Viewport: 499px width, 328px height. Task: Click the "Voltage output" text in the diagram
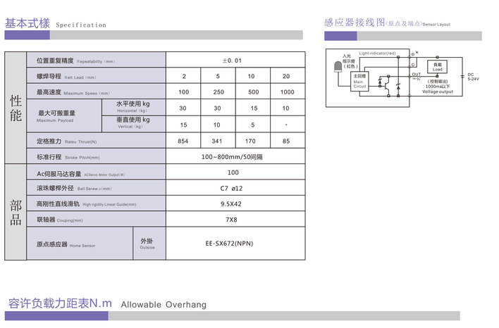pos(438,92)
